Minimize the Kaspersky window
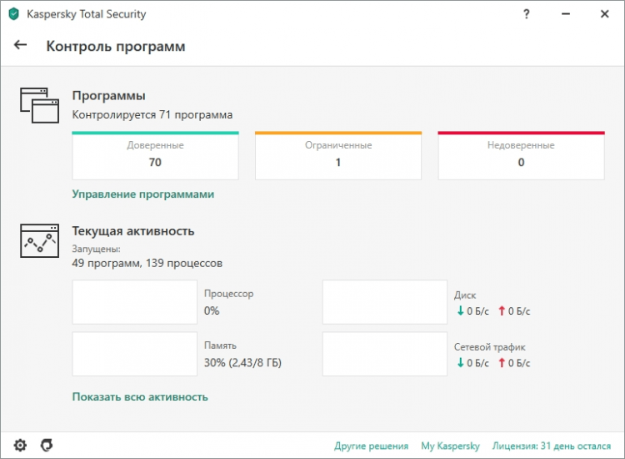625x459 pixels. (x=564, y=14)
